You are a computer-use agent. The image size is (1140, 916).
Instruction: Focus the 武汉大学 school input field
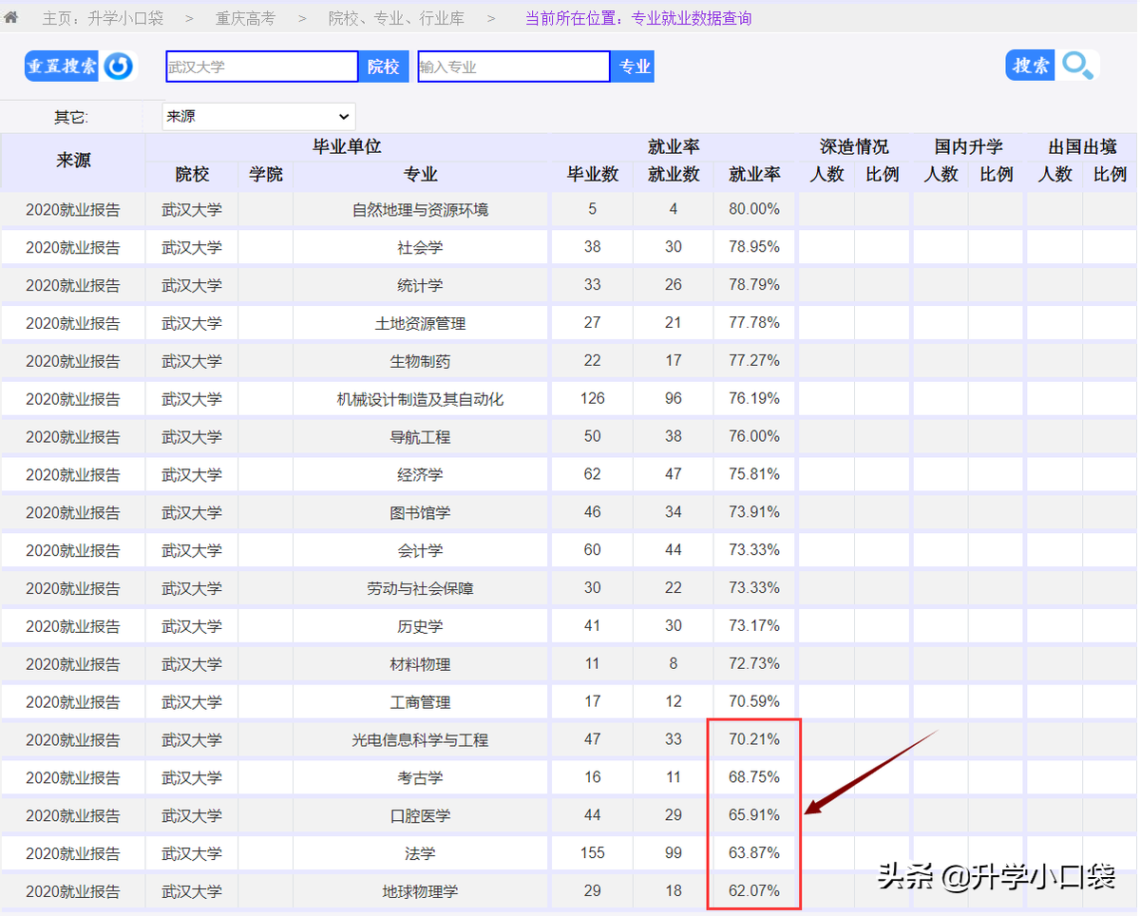pos(262,67)
